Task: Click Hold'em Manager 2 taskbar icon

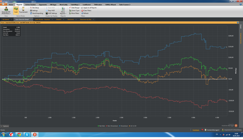Action: [35, 135]
